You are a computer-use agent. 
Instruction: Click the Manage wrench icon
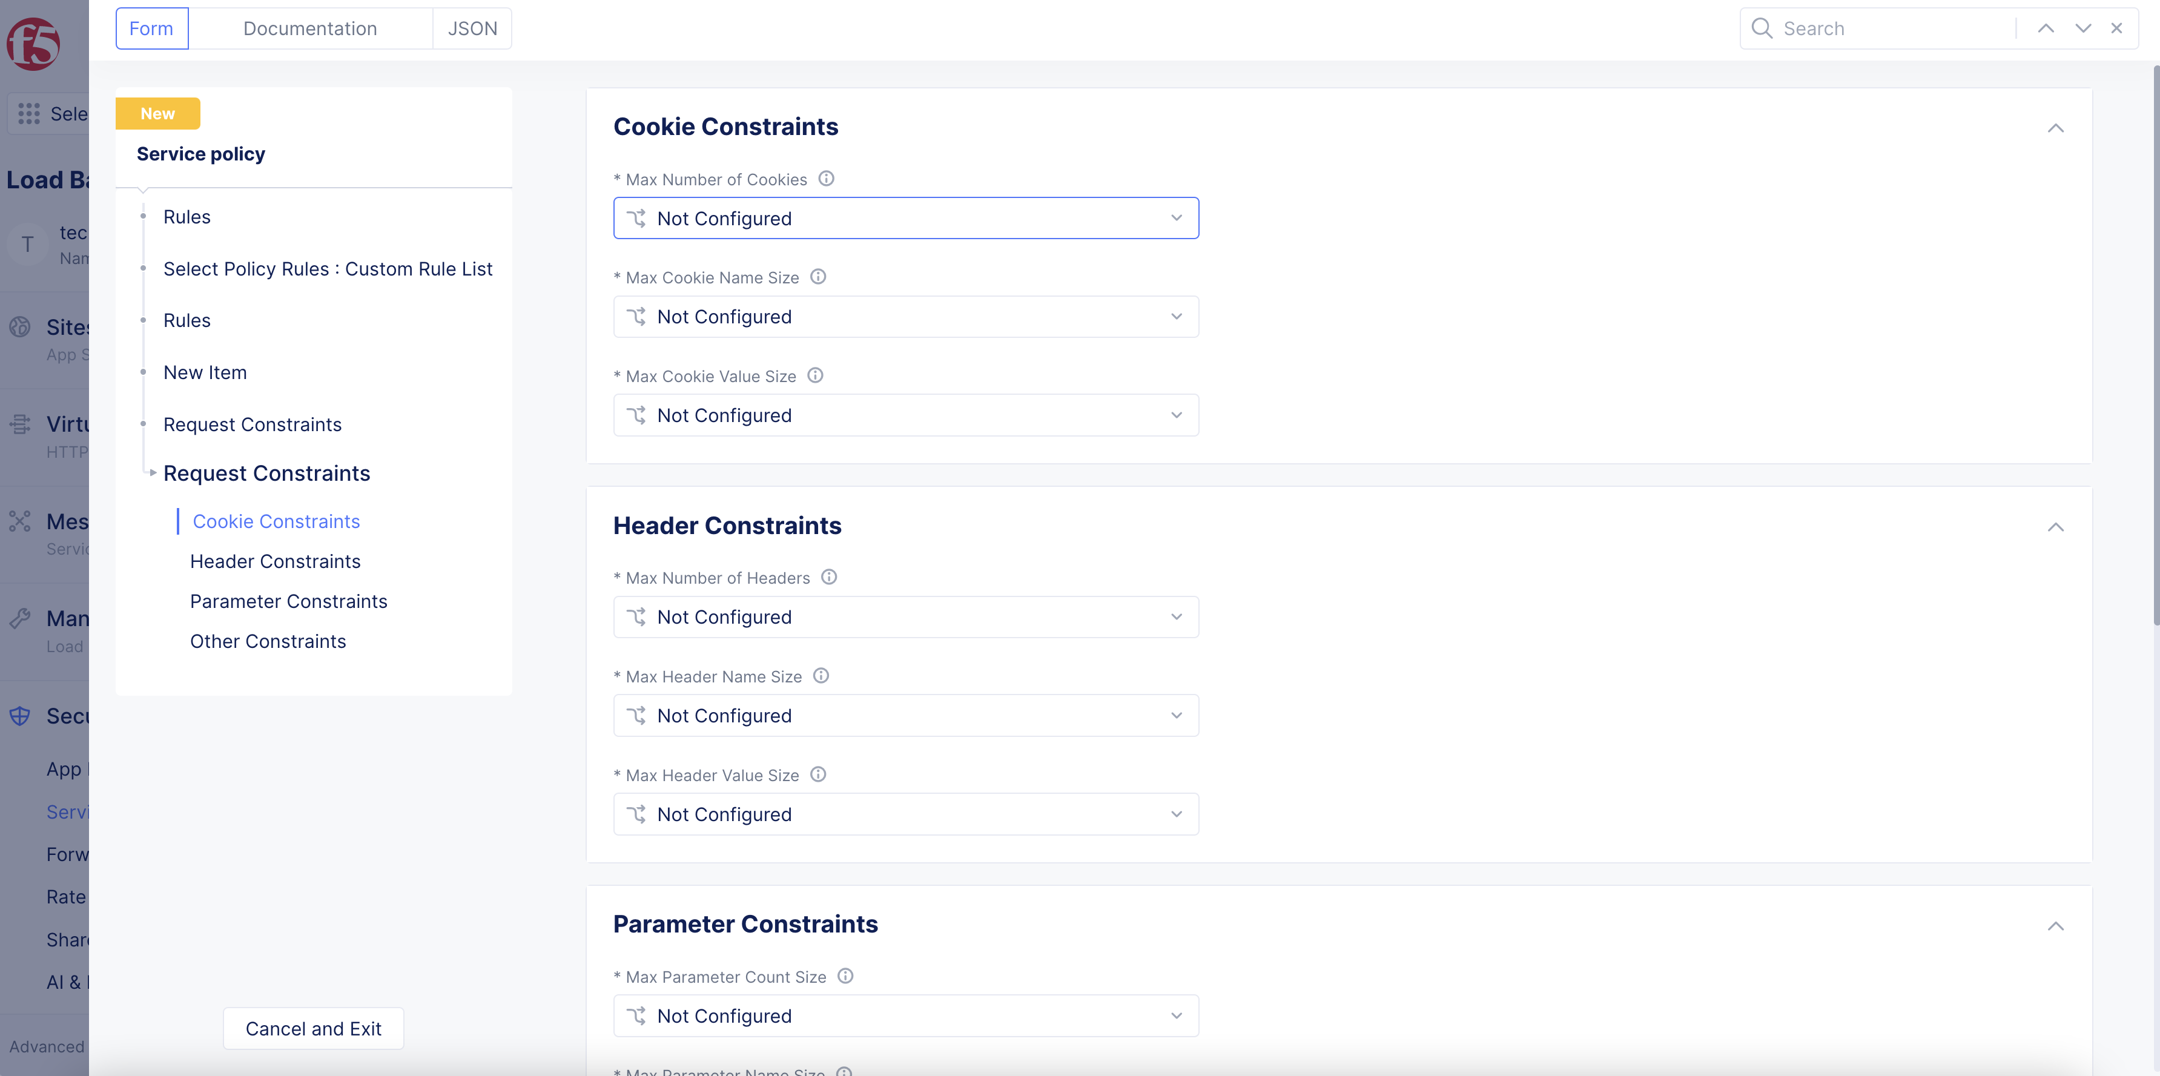[19, 618]
